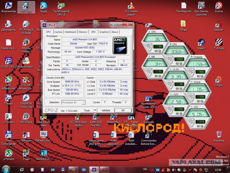Open the Memory tab in CPU-Z

tap(83, 32)
